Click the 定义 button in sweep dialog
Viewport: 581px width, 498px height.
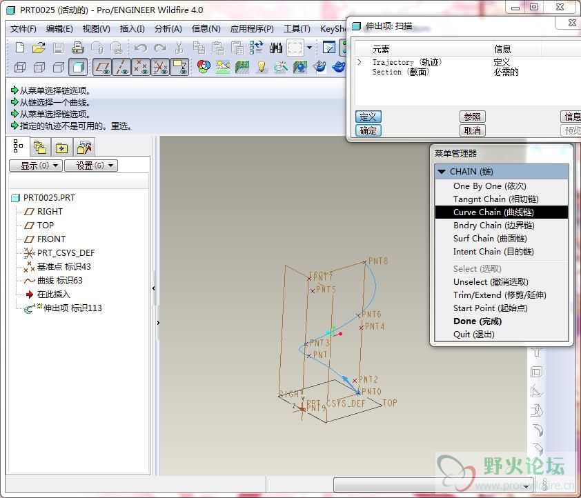(x=368, y=117)
